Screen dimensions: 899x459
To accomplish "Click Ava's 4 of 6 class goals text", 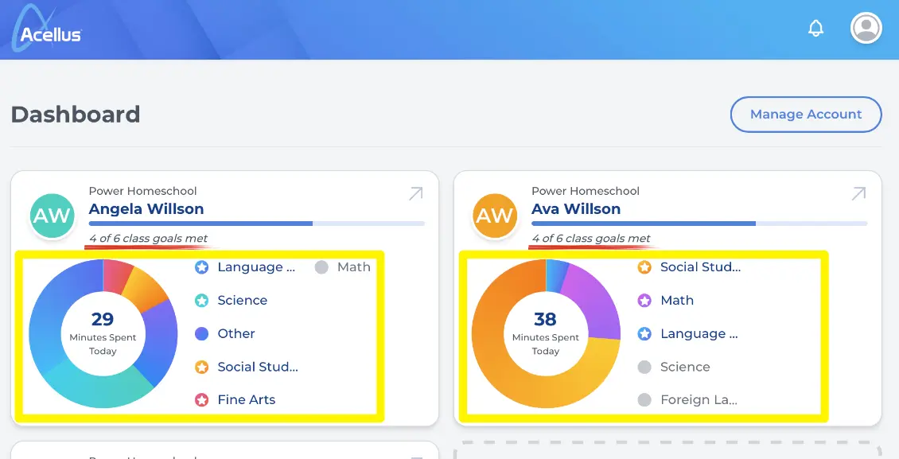I will point(591,239).
